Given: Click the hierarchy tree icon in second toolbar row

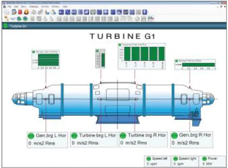Looking at the screenshot, I should (x=6, y=19).
